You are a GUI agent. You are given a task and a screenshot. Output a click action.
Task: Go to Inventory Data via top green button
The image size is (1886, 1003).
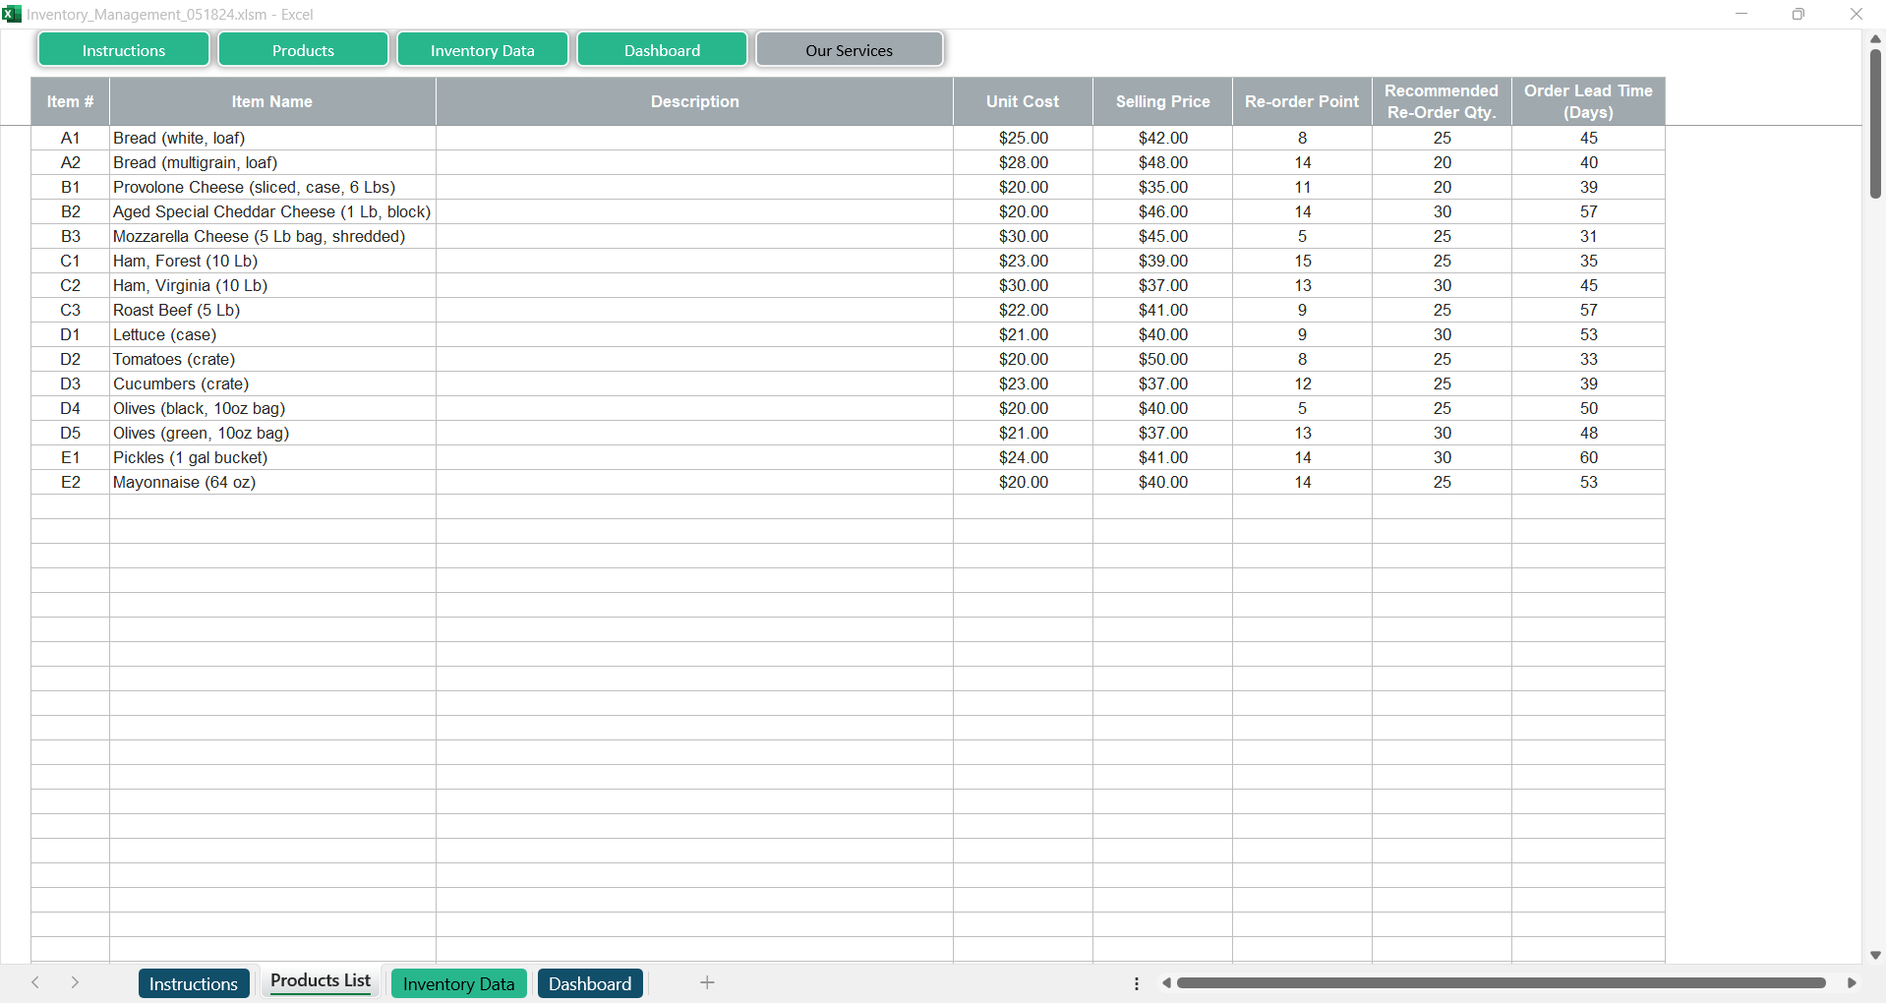pyautogui.click(x=482, y=50)
